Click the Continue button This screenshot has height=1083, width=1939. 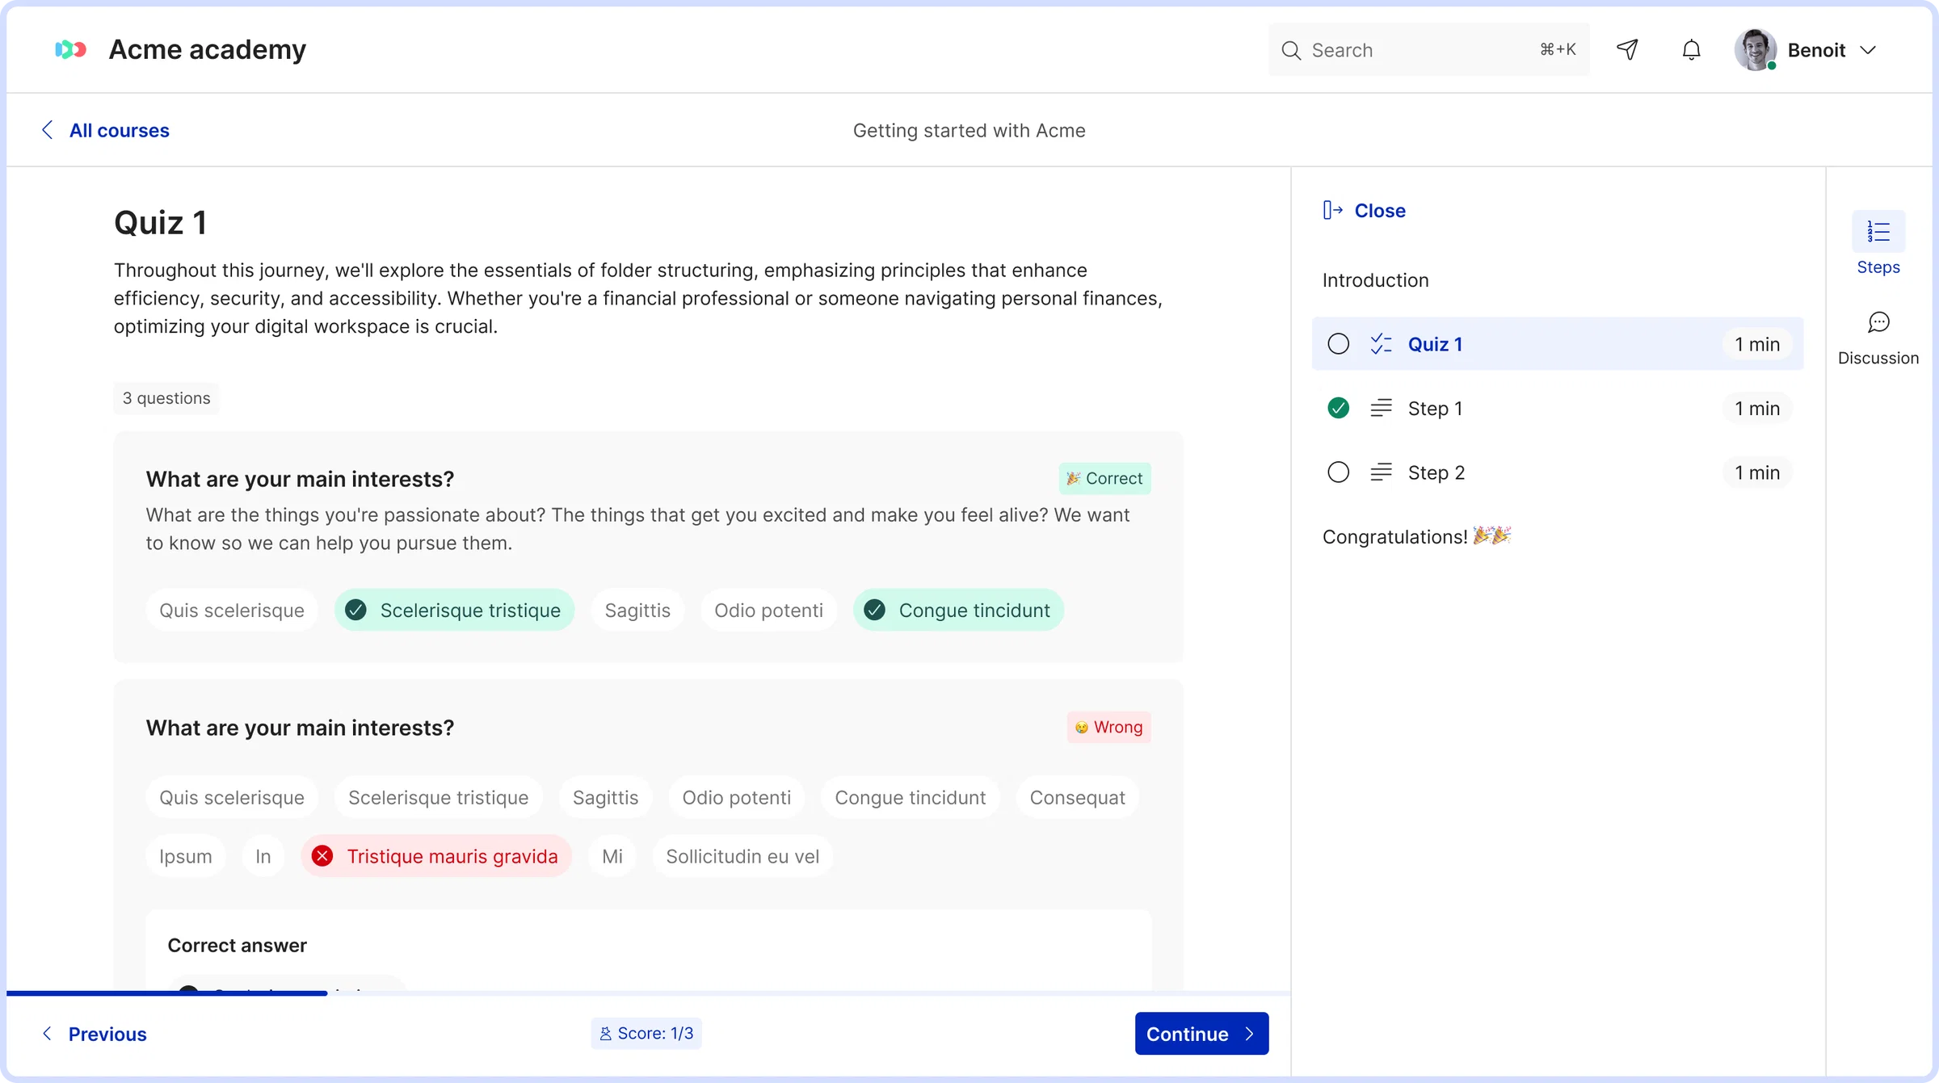coord(1201,1034)
